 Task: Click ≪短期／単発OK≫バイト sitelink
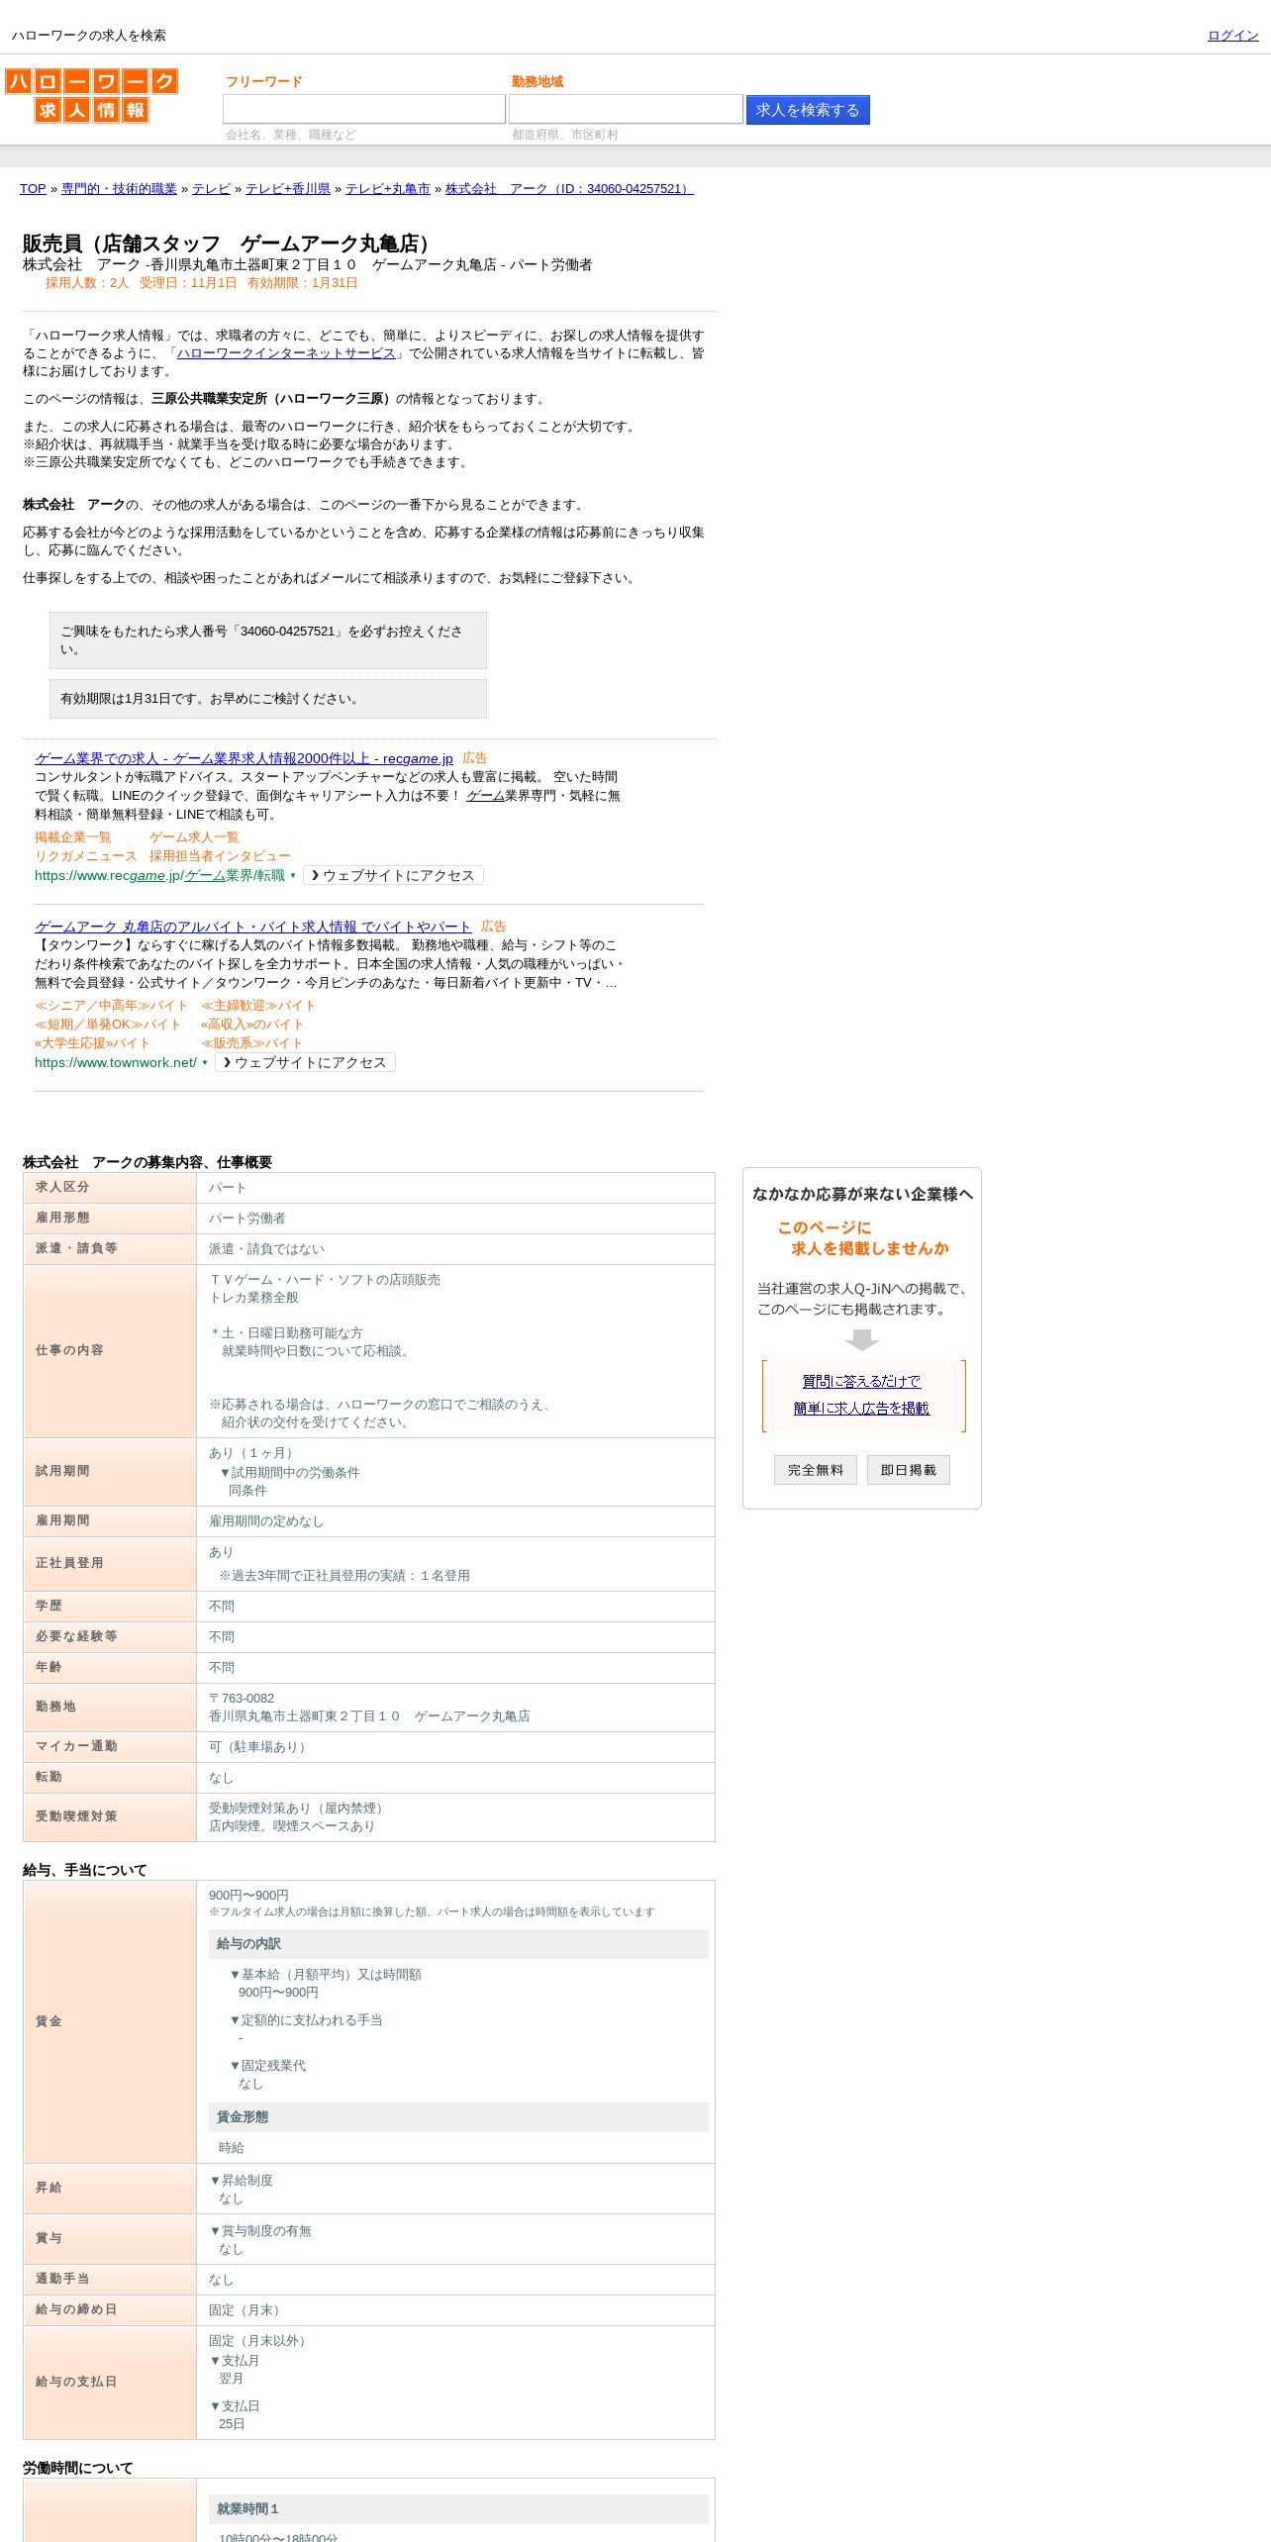(108, 1025)
